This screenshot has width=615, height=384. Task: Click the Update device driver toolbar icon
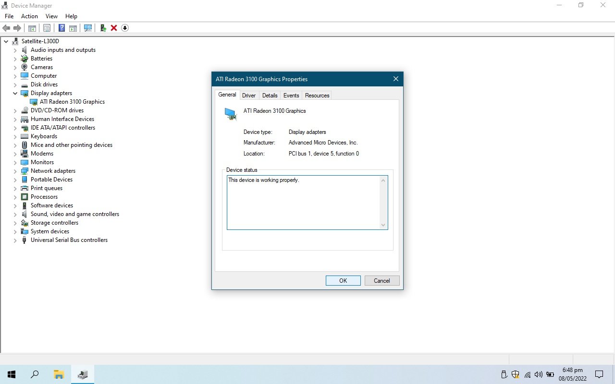click(103, 28)
